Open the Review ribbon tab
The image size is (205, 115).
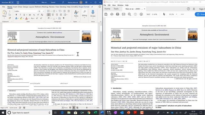(52, 7)
